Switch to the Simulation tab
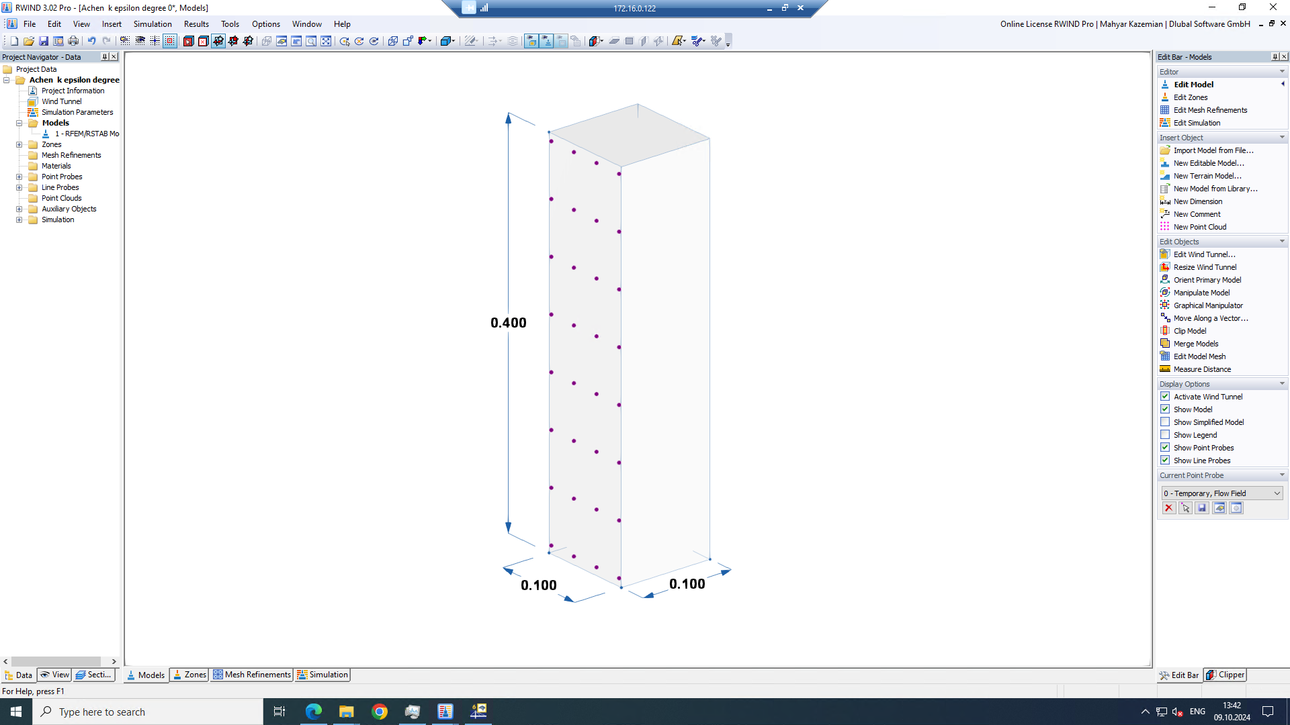This screenshot has width=1290, height=725. [x=329, y=675]
